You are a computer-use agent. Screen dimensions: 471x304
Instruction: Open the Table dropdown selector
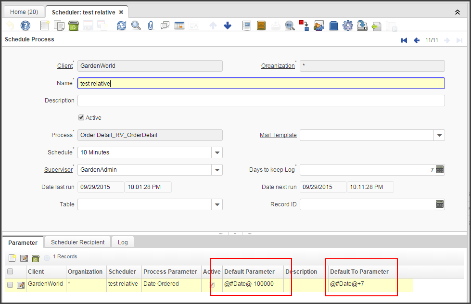coord(217,204)
